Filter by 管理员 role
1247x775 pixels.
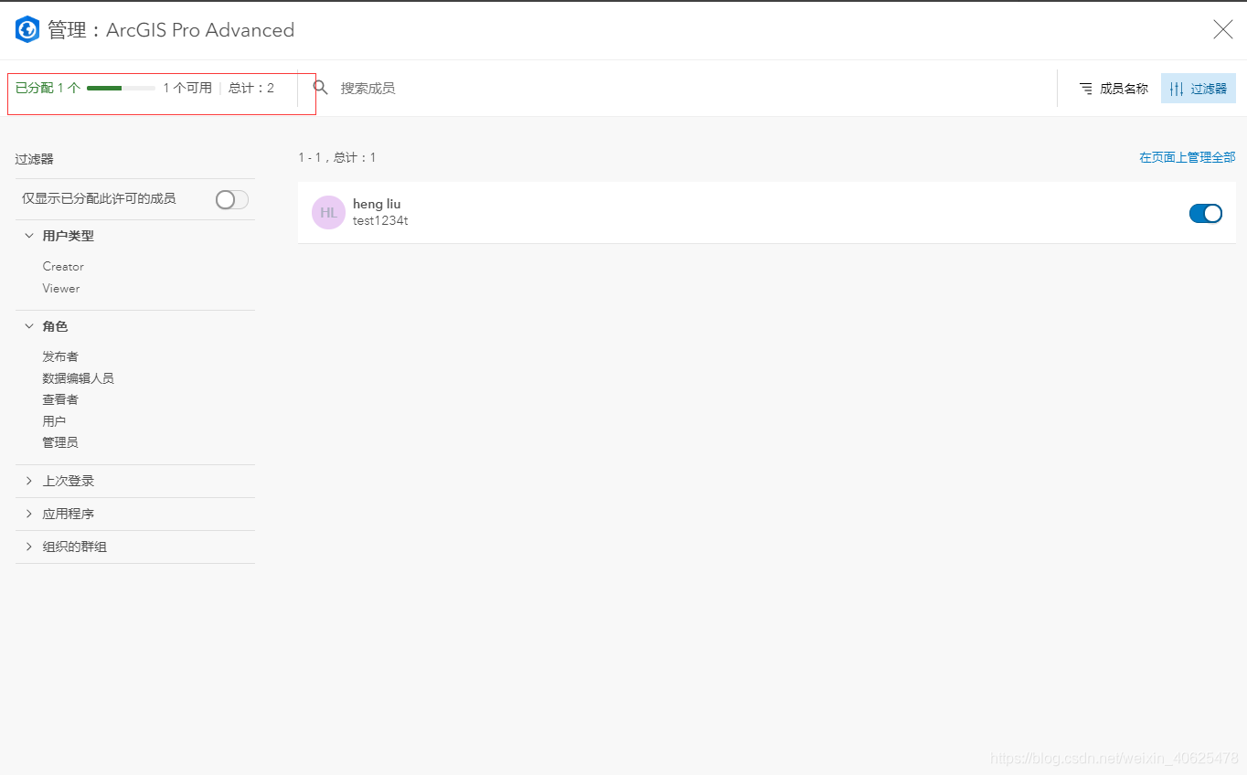[60, 442]
